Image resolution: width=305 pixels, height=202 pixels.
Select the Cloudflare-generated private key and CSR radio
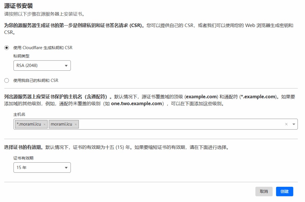point(7,48)
